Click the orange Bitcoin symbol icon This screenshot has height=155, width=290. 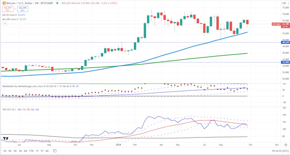[x=4, y=3]
